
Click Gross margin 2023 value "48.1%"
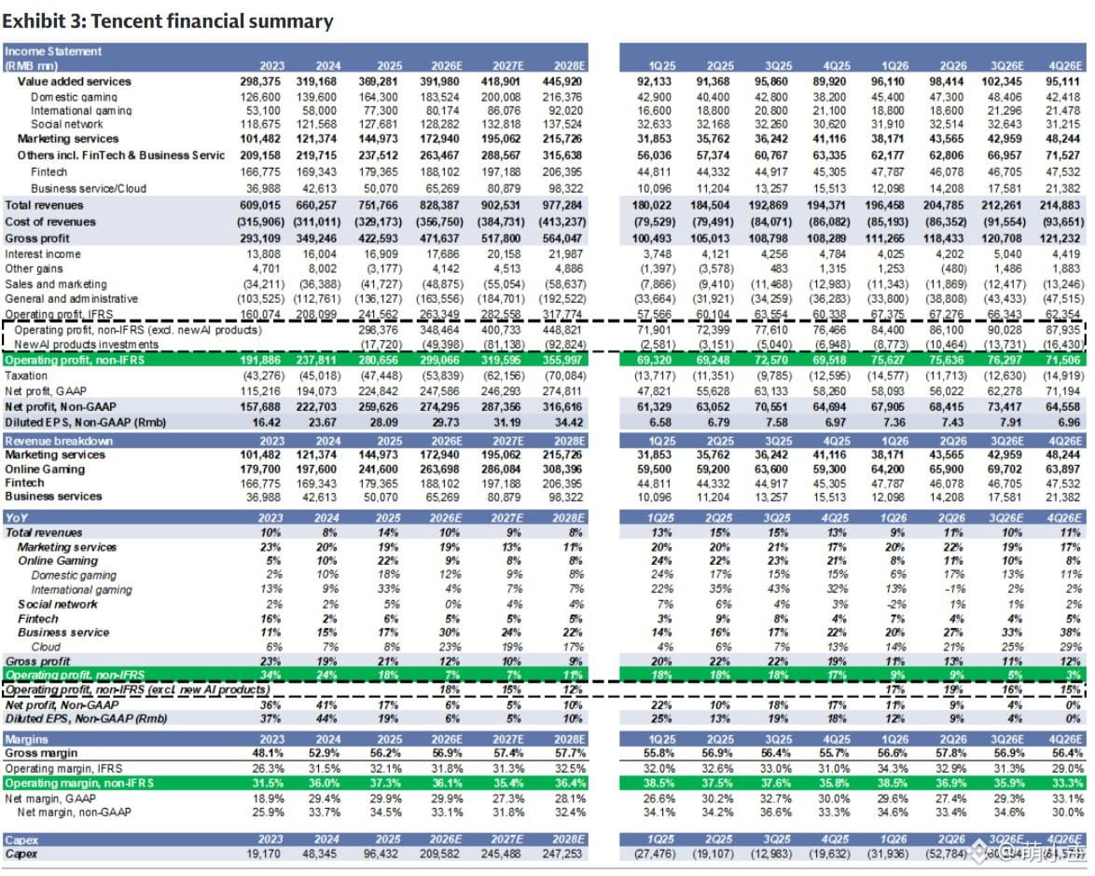point(269,753)
